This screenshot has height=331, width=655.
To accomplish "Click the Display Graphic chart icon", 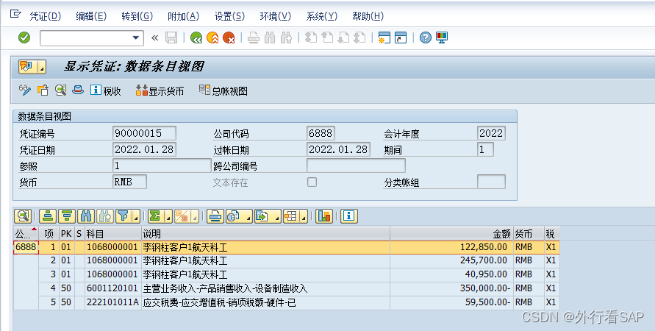I will 324,216.
